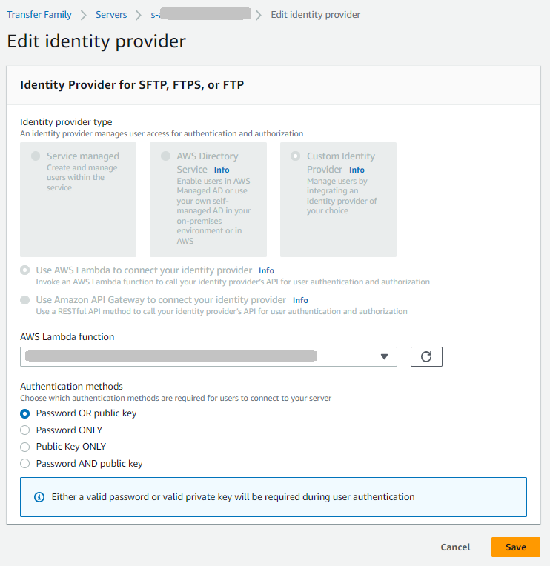The width and height of the screenshot is (550, 566).
Task: Click the info circle icon in the alert
Action: (x=39, y=497)
